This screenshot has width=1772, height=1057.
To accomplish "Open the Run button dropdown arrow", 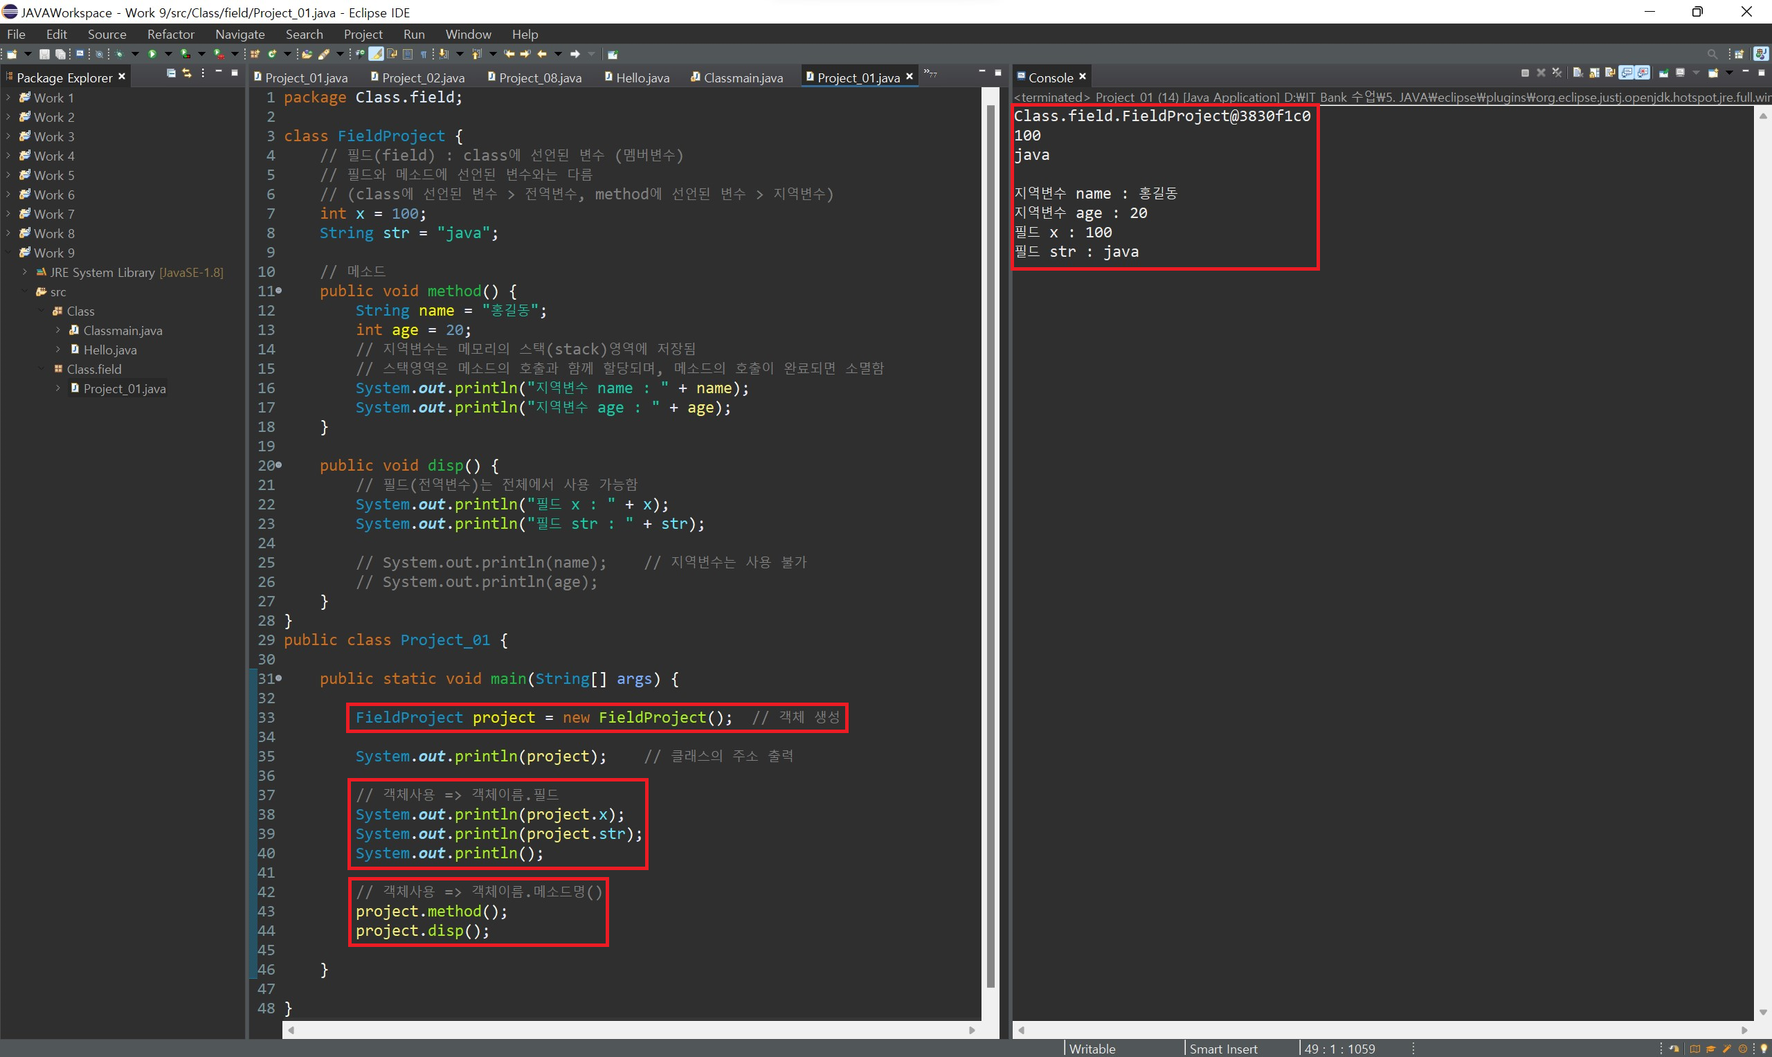I will tap(169, 54).
